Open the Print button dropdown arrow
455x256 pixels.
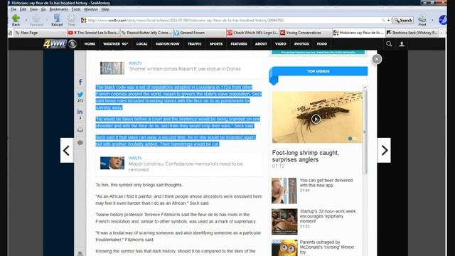point(432,21)
